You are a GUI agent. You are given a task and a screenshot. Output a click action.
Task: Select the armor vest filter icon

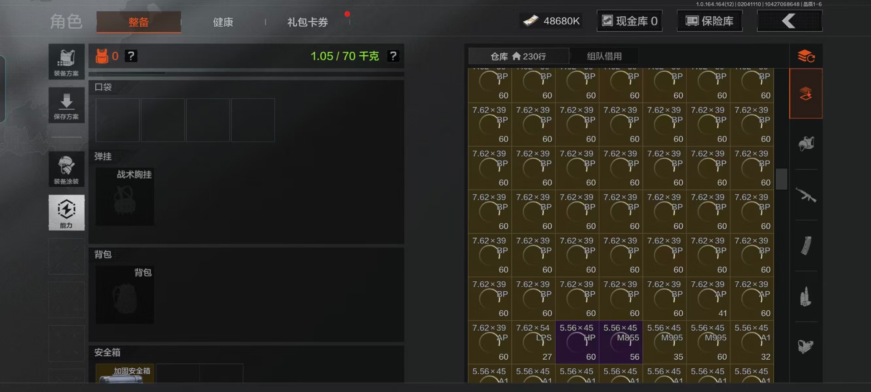pos(806,144)
